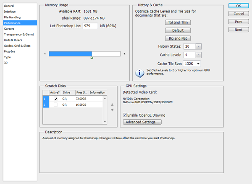The image size is (252, 184).
Task: Uncheck the C:\ scratch disk checkbox
Action: click(x=55, y=98)
